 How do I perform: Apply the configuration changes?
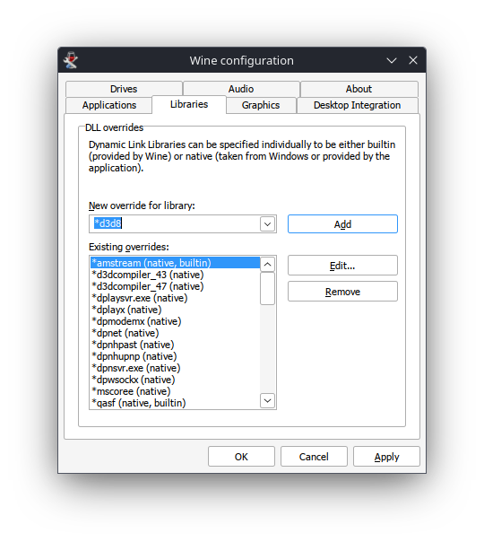386,457
